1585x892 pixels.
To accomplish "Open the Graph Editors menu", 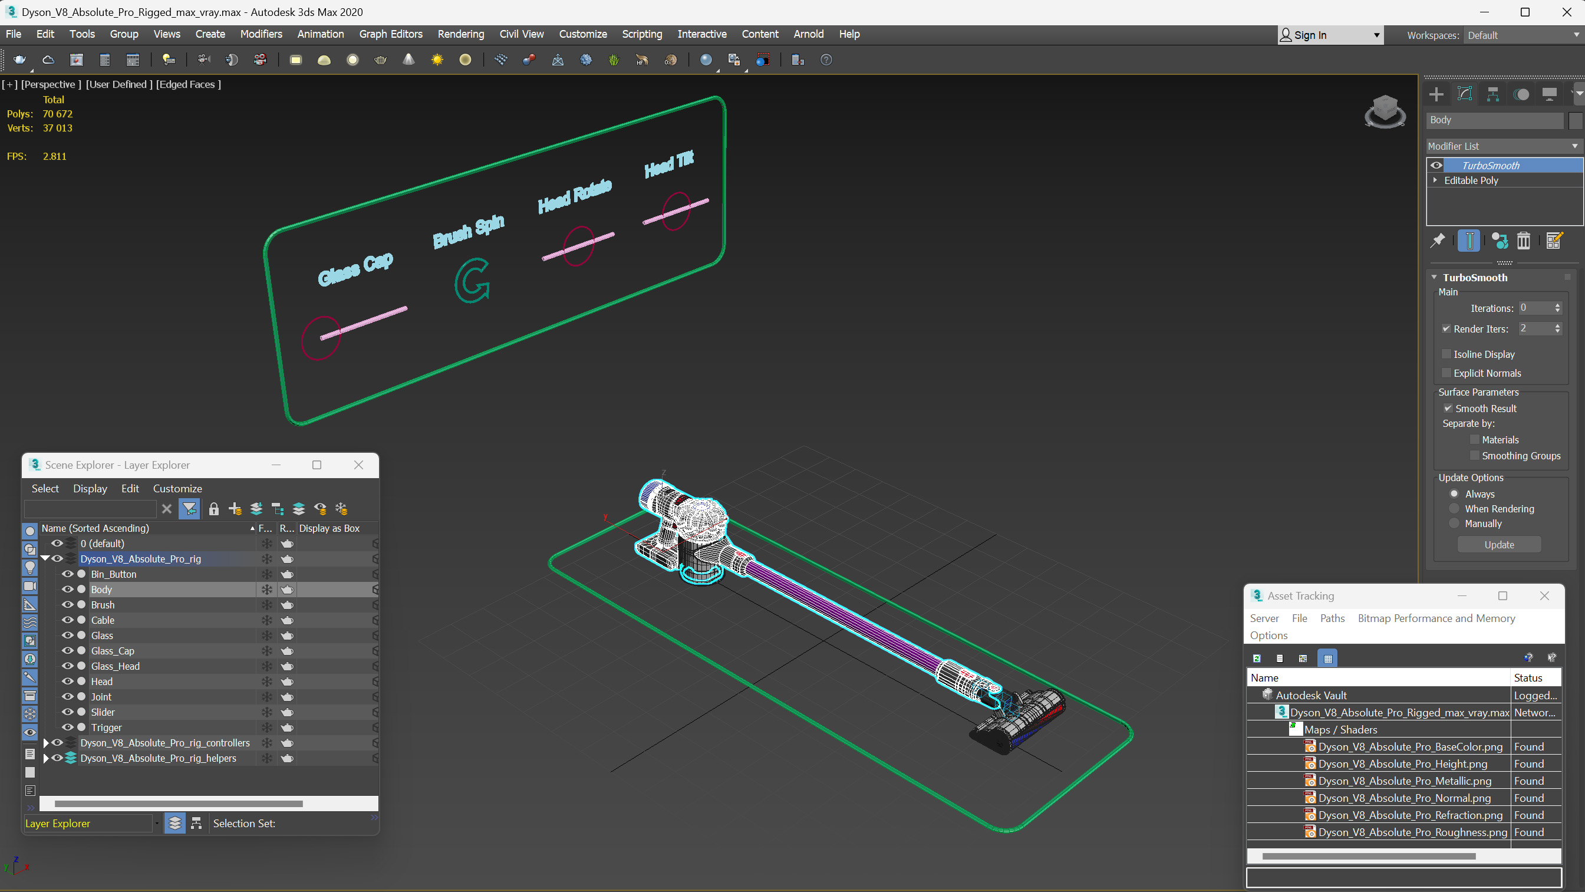I will click(x=391, y=34).
